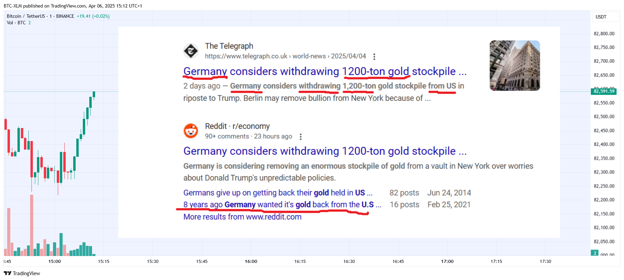Open the Reddit Germany gold stockpile headline
624x280 pixels.
pos(325,151)
